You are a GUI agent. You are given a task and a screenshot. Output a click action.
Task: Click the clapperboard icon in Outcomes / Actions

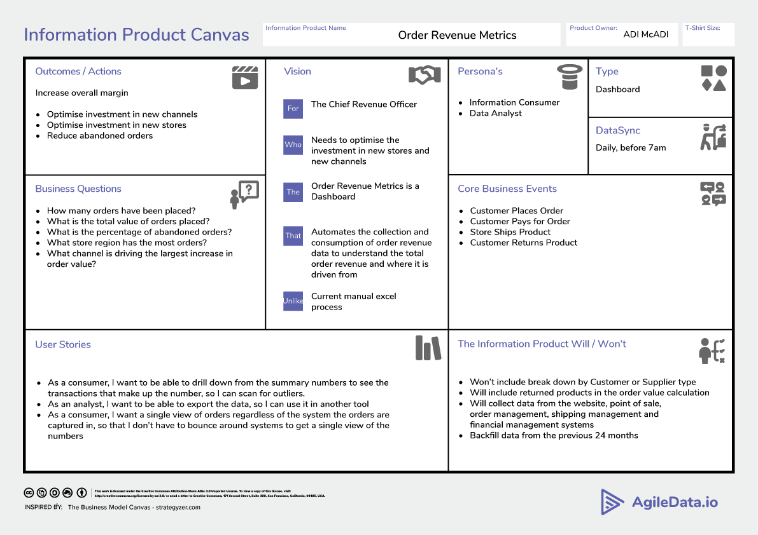tap(245, 78)
